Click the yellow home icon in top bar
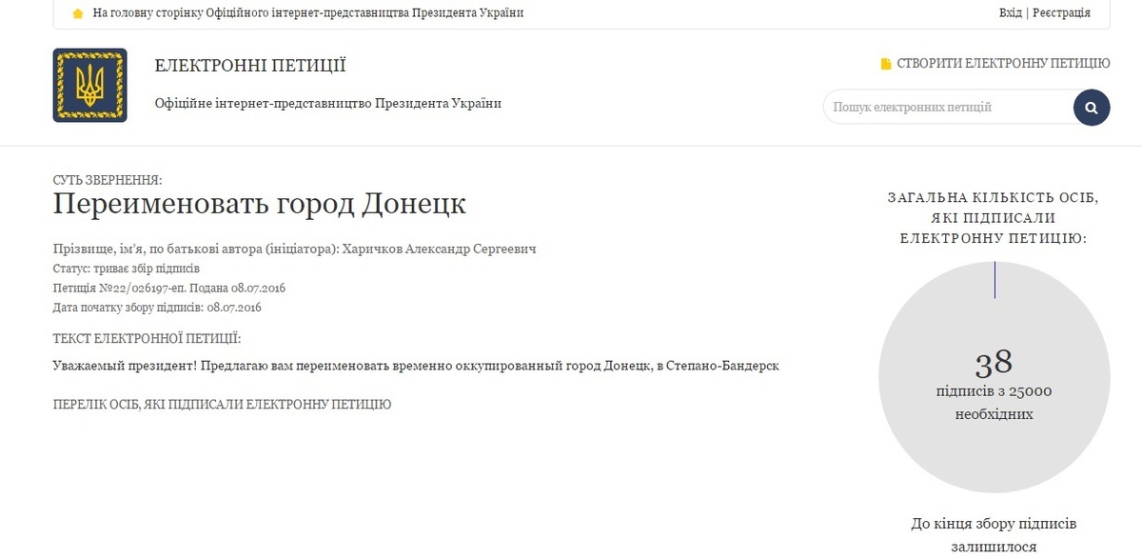Image resolution: width=1142 pixels, height=559 pixels. (78, 13)
